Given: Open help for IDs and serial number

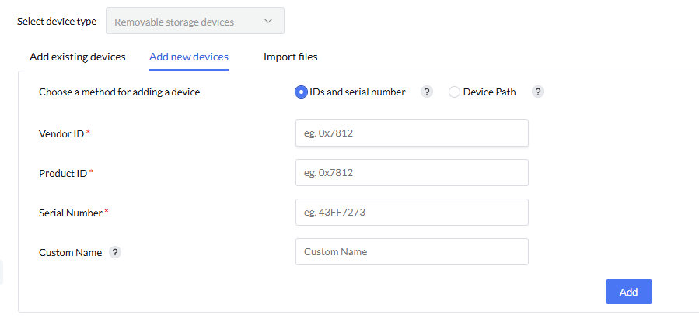Looking at the screenshot, I should pos(426,92).
